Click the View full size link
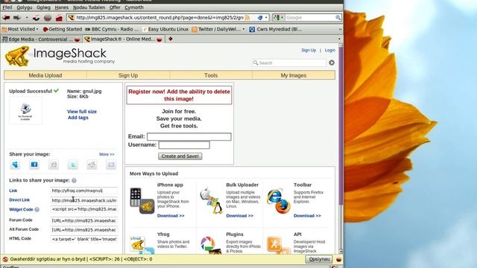The height and width of the screenshot is (268, 477). (82, 112)
